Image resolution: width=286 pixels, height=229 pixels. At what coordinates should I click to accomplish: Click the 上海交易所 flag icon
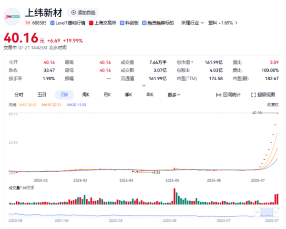click(x=91, y=23)
